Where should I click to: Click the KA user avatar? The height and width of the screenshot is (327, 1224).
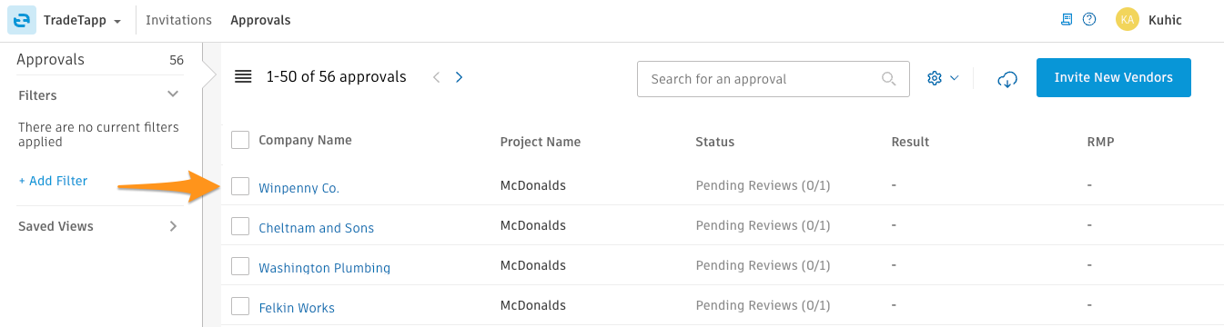pyautogui.click(x=1128, y=19)
